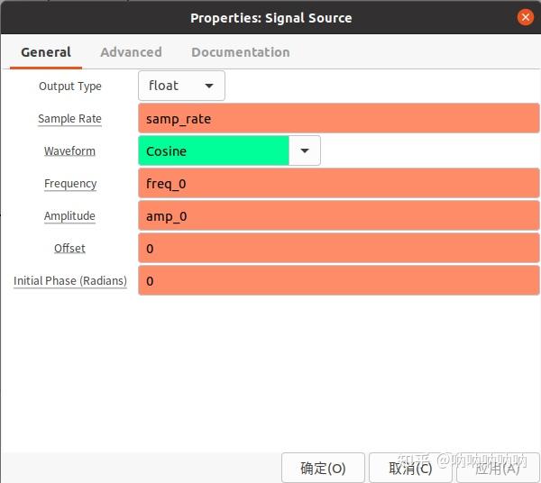Expand the Output Type float dropdown
The image size is (541, 483).
[x=181, y=86]
